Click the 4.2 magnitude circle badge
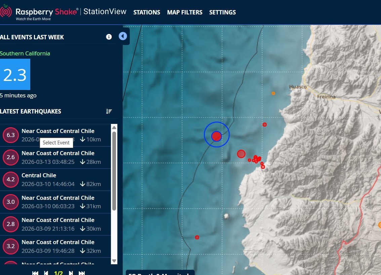The width and height of the screenshot is (381, 275). (x=11, y=180)
